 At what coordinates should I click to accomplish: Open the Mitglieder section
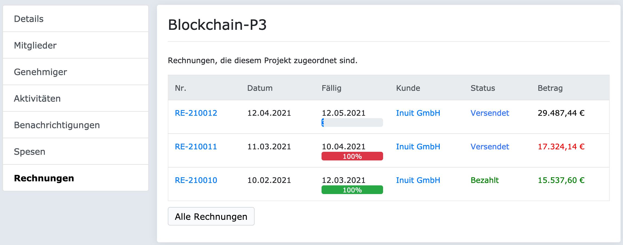(x=35, y=45)
